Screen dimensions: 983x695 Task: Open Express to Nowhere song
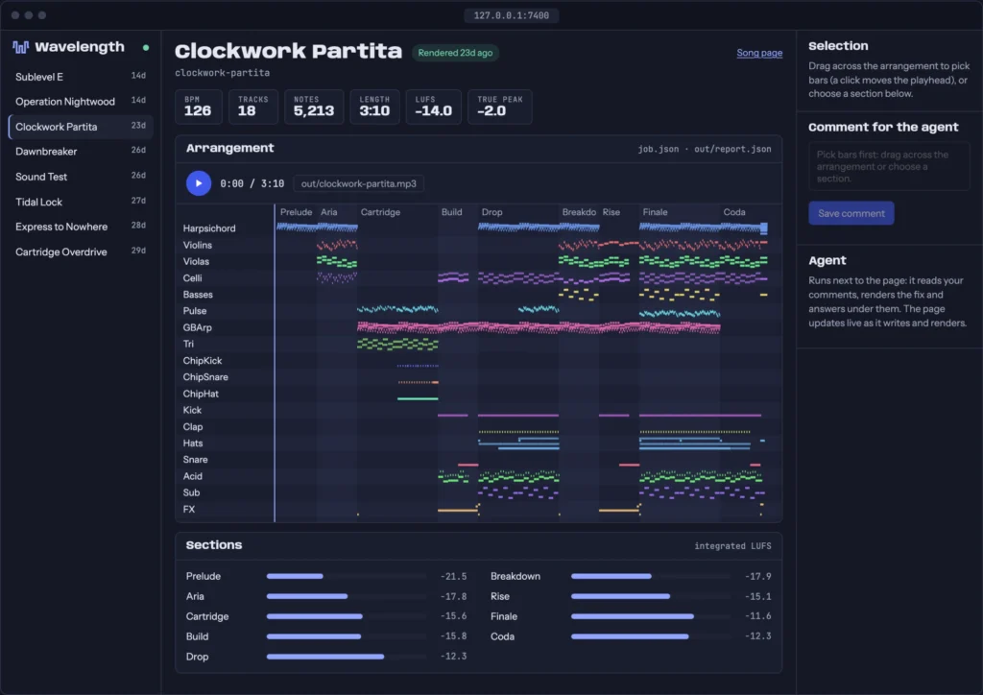tap(81, 227)
